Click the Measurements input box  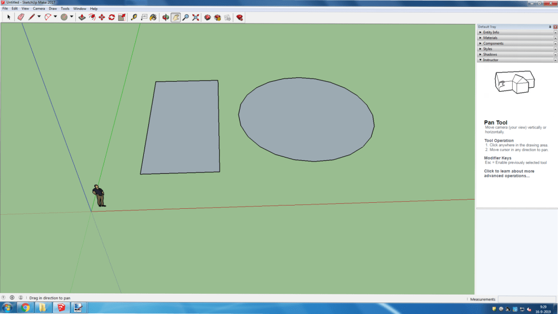[526, 299]
